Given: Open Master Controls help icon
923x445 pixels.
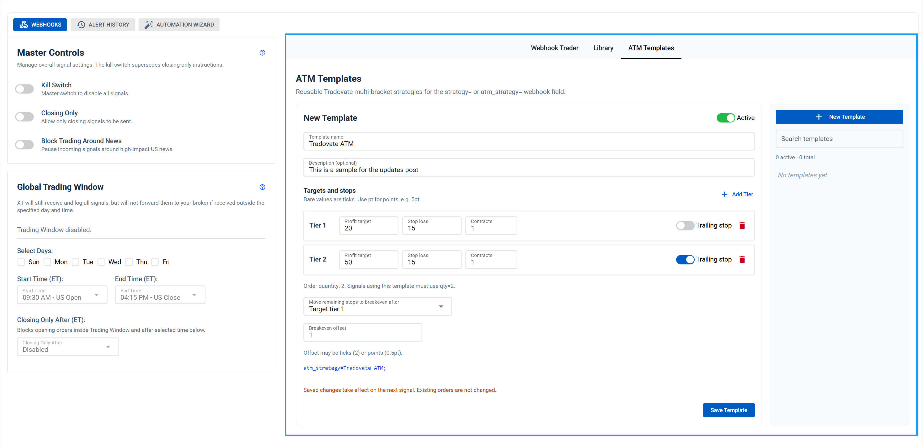Looking at the screenshot, I should (x=262, y=53).
